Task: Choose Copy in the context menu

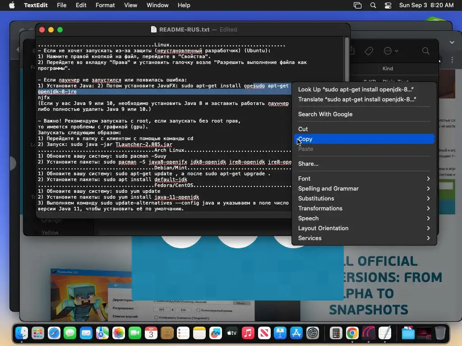Action: click(x=364, y=139)
